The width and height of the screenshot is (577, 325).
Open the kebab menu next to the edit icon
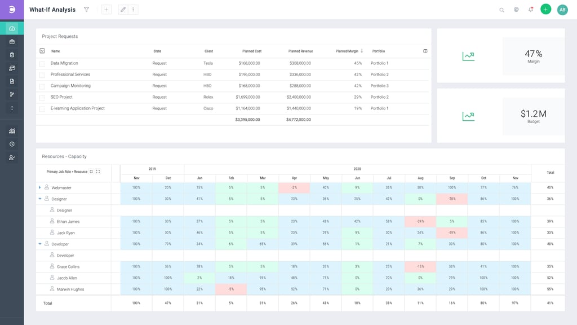(x=132, y=10)
